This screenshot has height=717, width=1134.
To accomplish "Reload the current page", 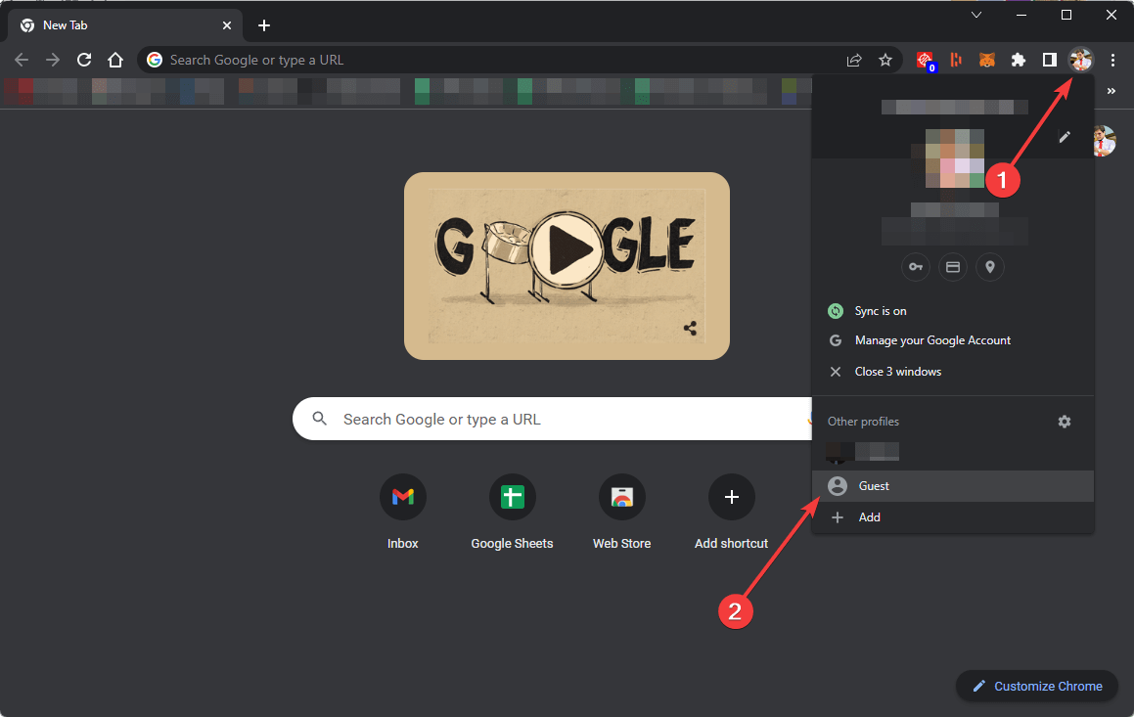I will tap(84, 60).
